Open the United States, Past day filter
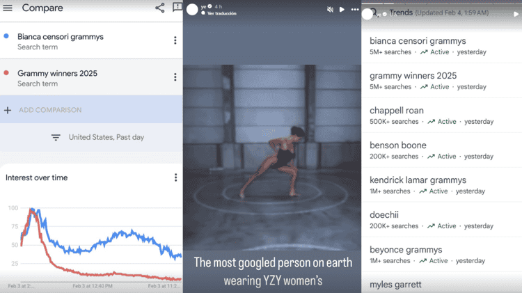 pyautogui.click(x=97, y=137)
